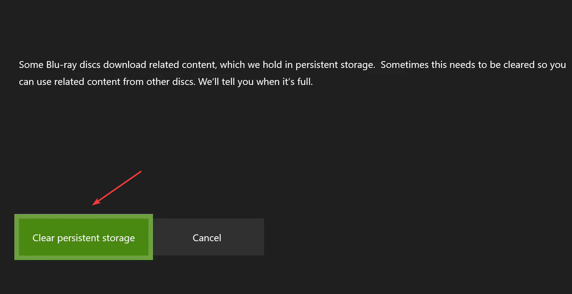
Task: Click 'persistent storage' phrase in paragraph
Action: [335, 65]
